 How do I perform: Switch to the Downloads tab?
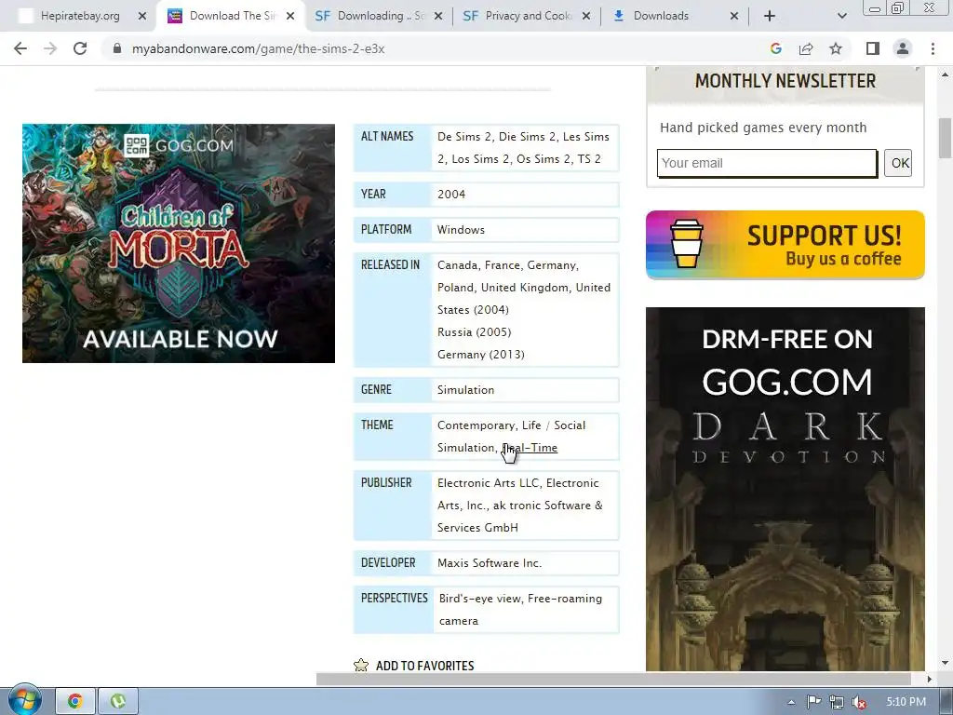click(661, 16)
